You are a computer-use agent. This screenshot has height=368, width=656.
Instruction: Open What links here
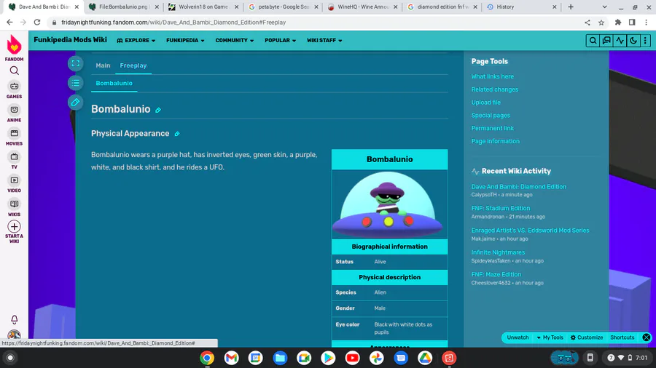(493, 77)
